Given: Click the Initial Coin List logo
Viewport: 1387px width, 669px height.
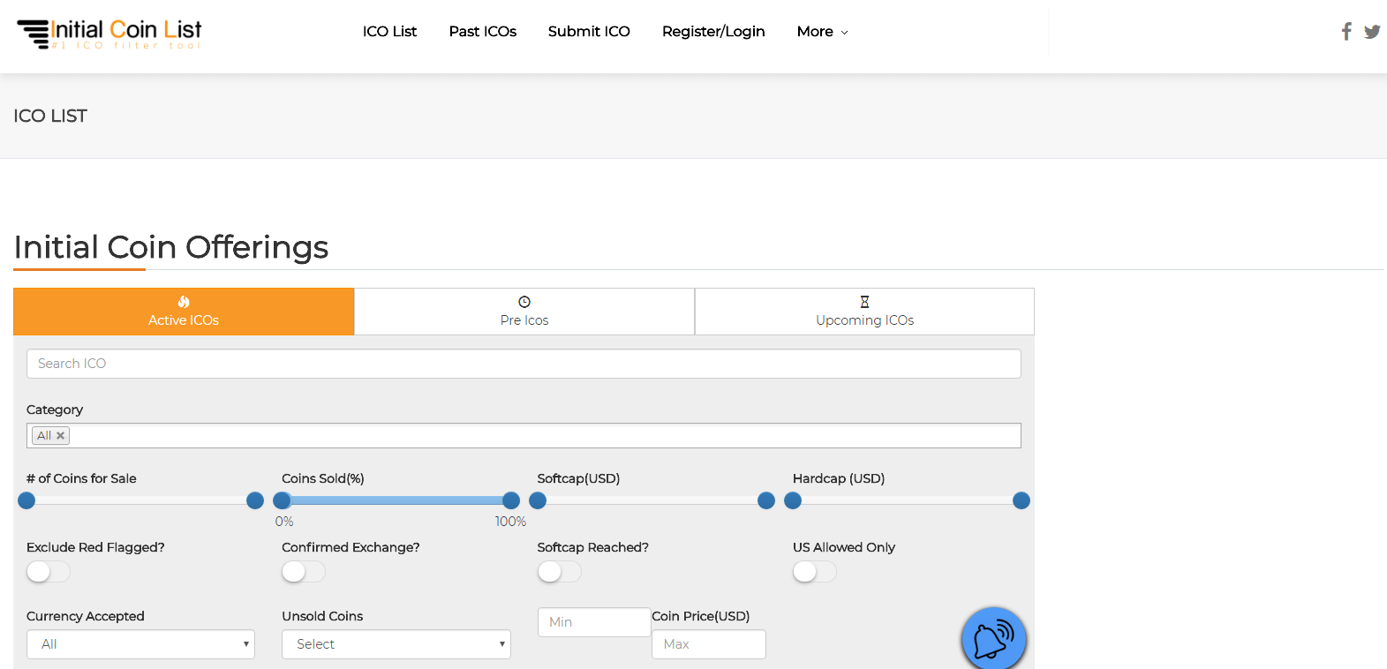Looking at the screenshot, I should point(109,34).
